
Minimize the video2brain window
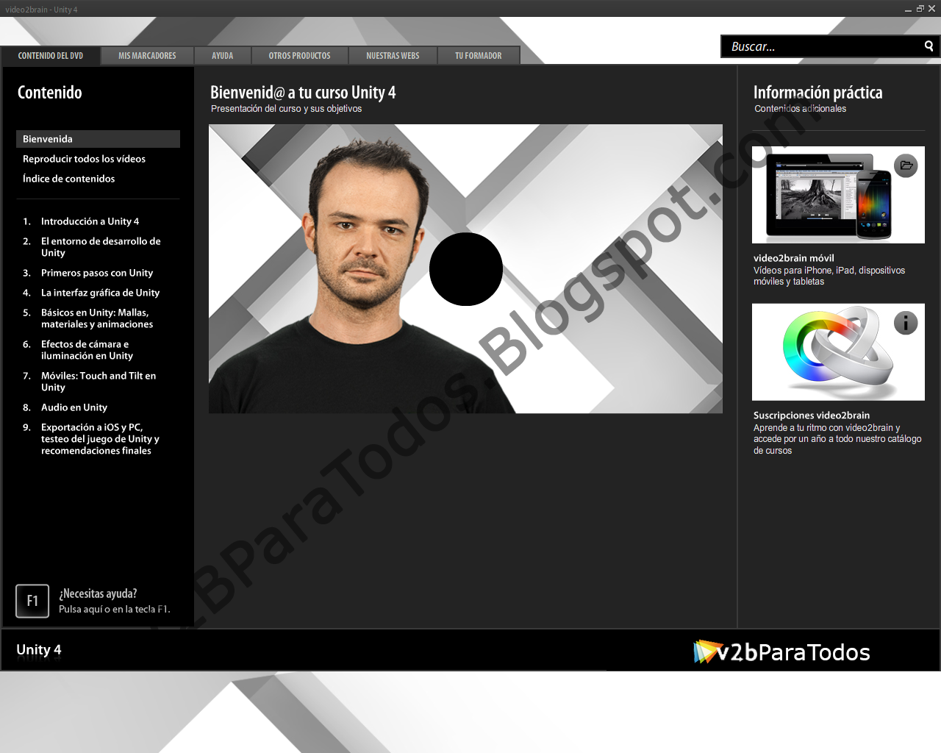point(909,9)
